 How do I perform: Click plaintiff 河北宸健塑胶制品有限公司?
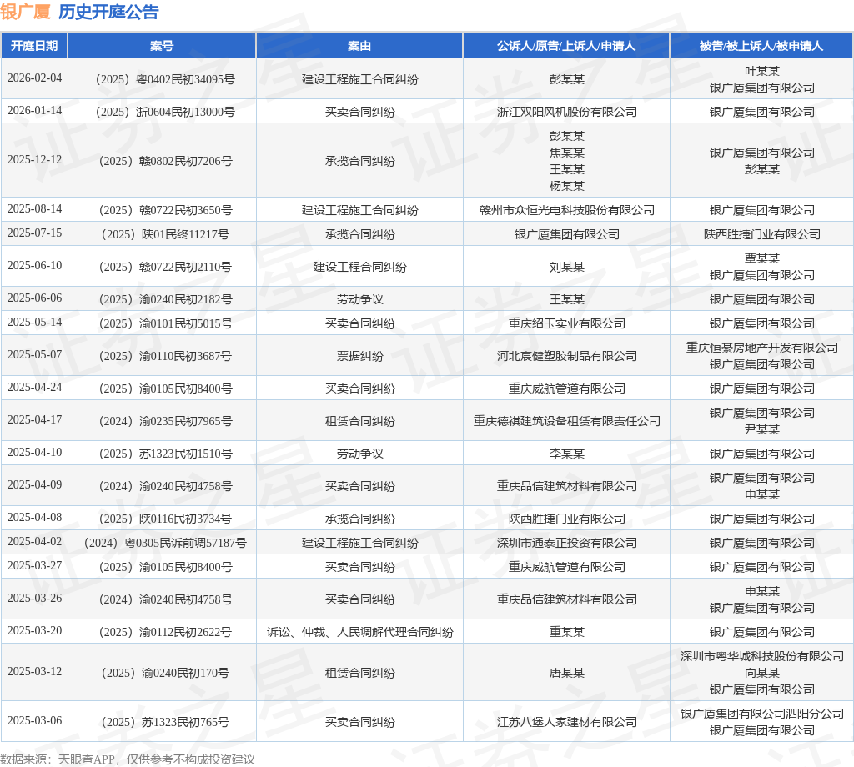566,357
